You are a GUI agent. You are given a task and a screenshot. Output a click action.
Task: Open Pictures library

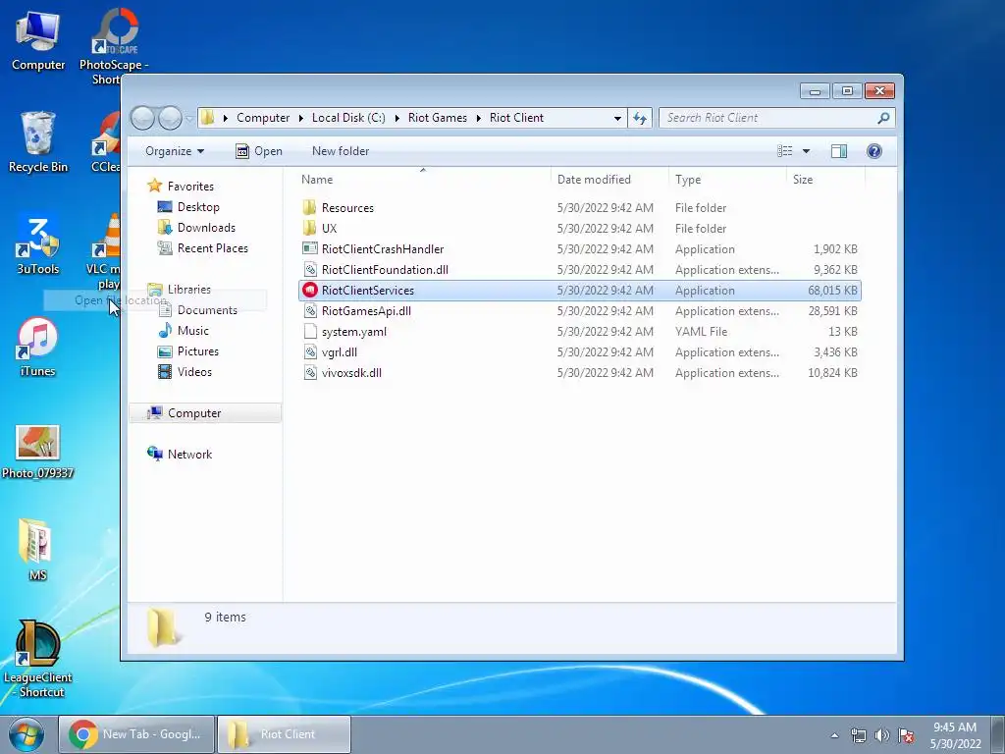point(197,351)
